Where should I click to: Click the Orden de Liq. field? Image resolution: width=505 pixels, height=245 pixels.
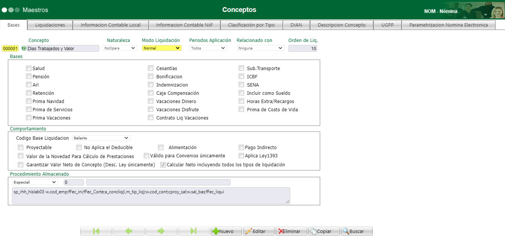coord(303,48)
